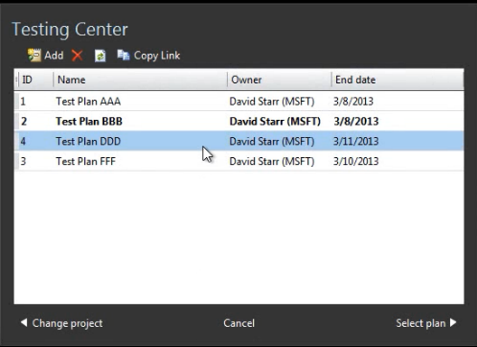Image resolution: width=477 pixels, height=347 pixels.
Task: Sort by the Name column header
Action: point(140,80)
